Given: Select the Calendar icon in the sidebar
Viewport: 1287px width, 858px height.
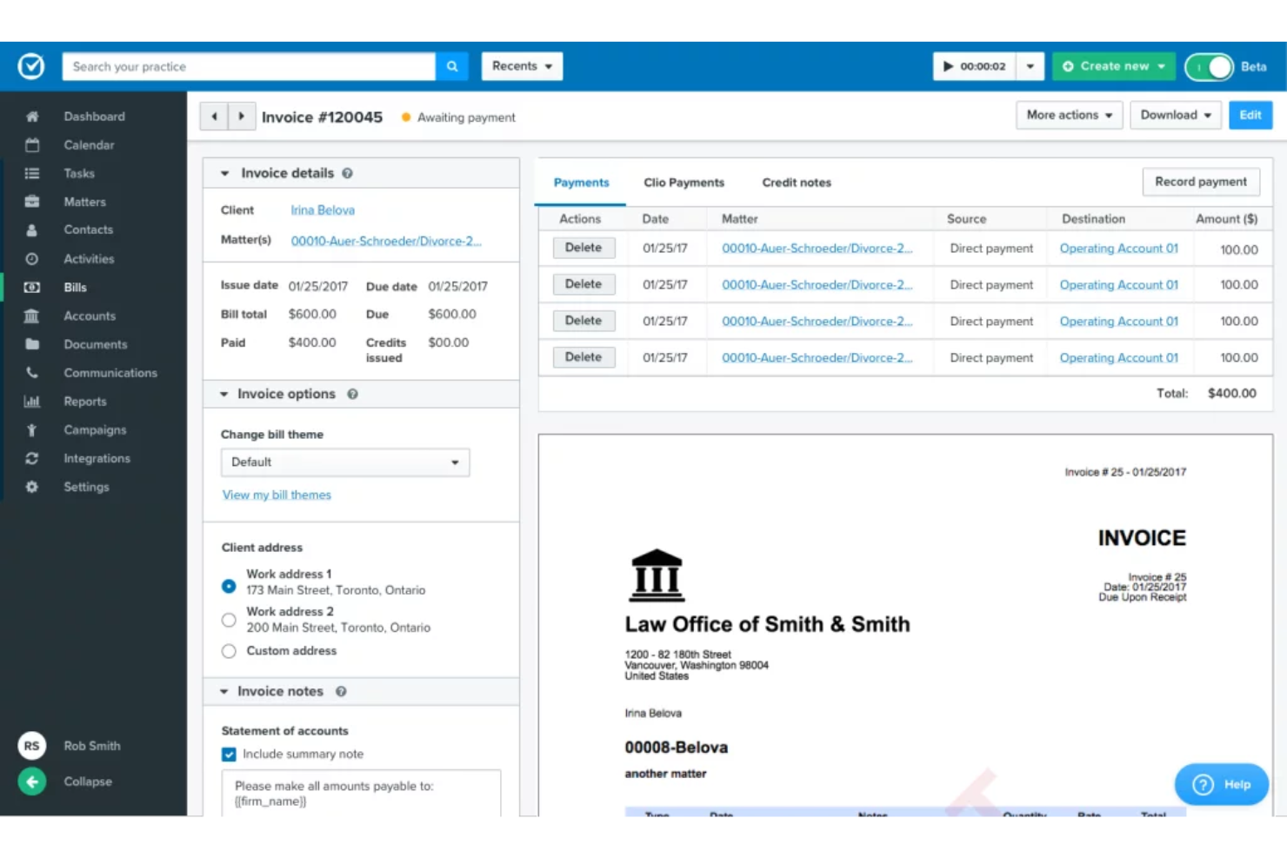Looking at the screenshot, I should pyautogui.click(x=31, y=144).
